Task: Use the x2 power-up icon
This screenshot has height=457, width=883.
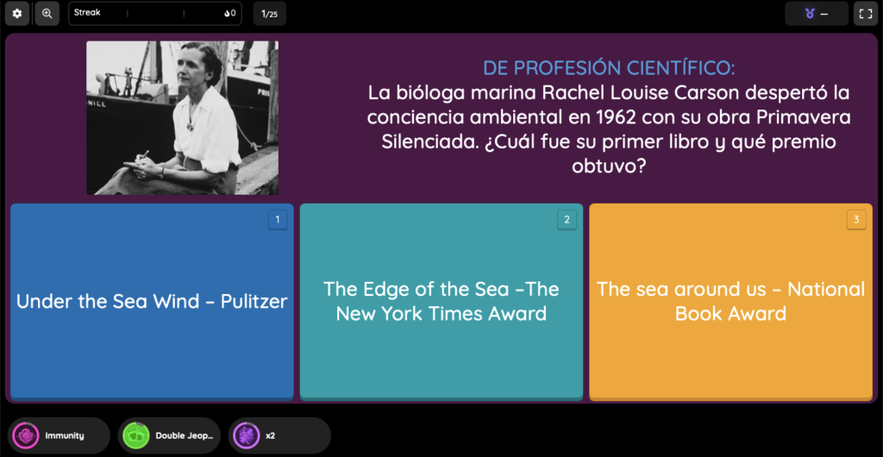Action: tap(247, 435)
